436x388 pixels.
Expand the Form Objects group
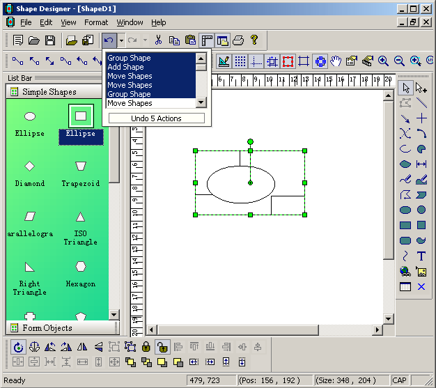tap(61, 328)
